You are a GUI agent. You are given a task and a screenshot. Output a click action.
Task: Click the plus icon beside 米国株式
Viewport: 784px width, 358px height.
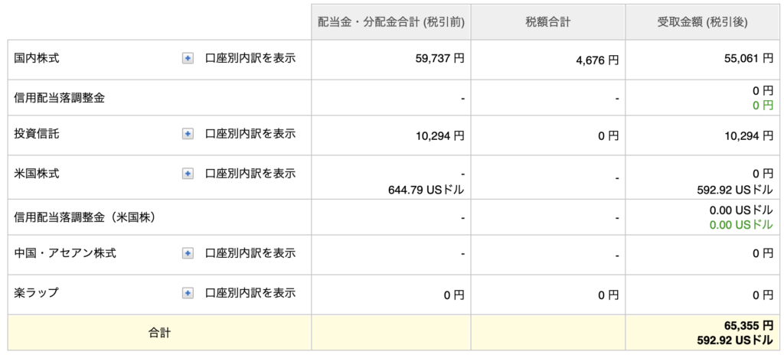click(188, 174)
